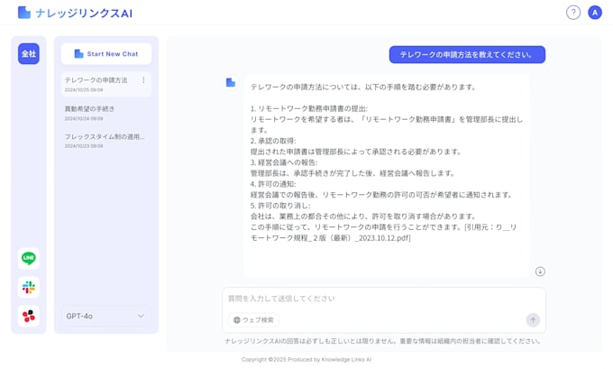Open the LINE integration icon
Screen dimensions: 613x369
pyautogui.click(x=29, y=258)
